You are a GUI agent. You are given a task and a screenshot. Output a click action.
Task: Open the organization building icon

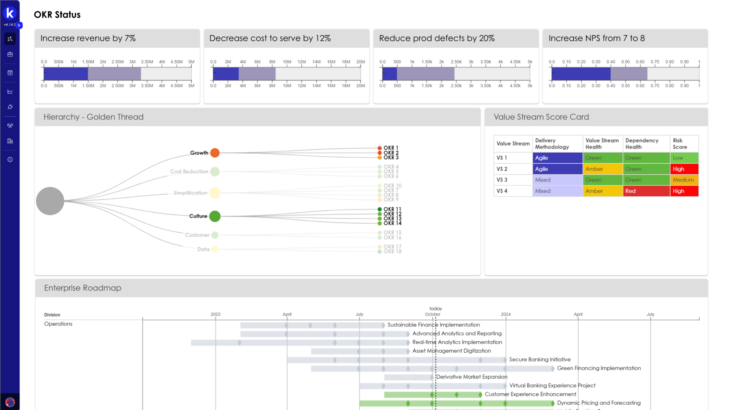(x=10, y=141)
